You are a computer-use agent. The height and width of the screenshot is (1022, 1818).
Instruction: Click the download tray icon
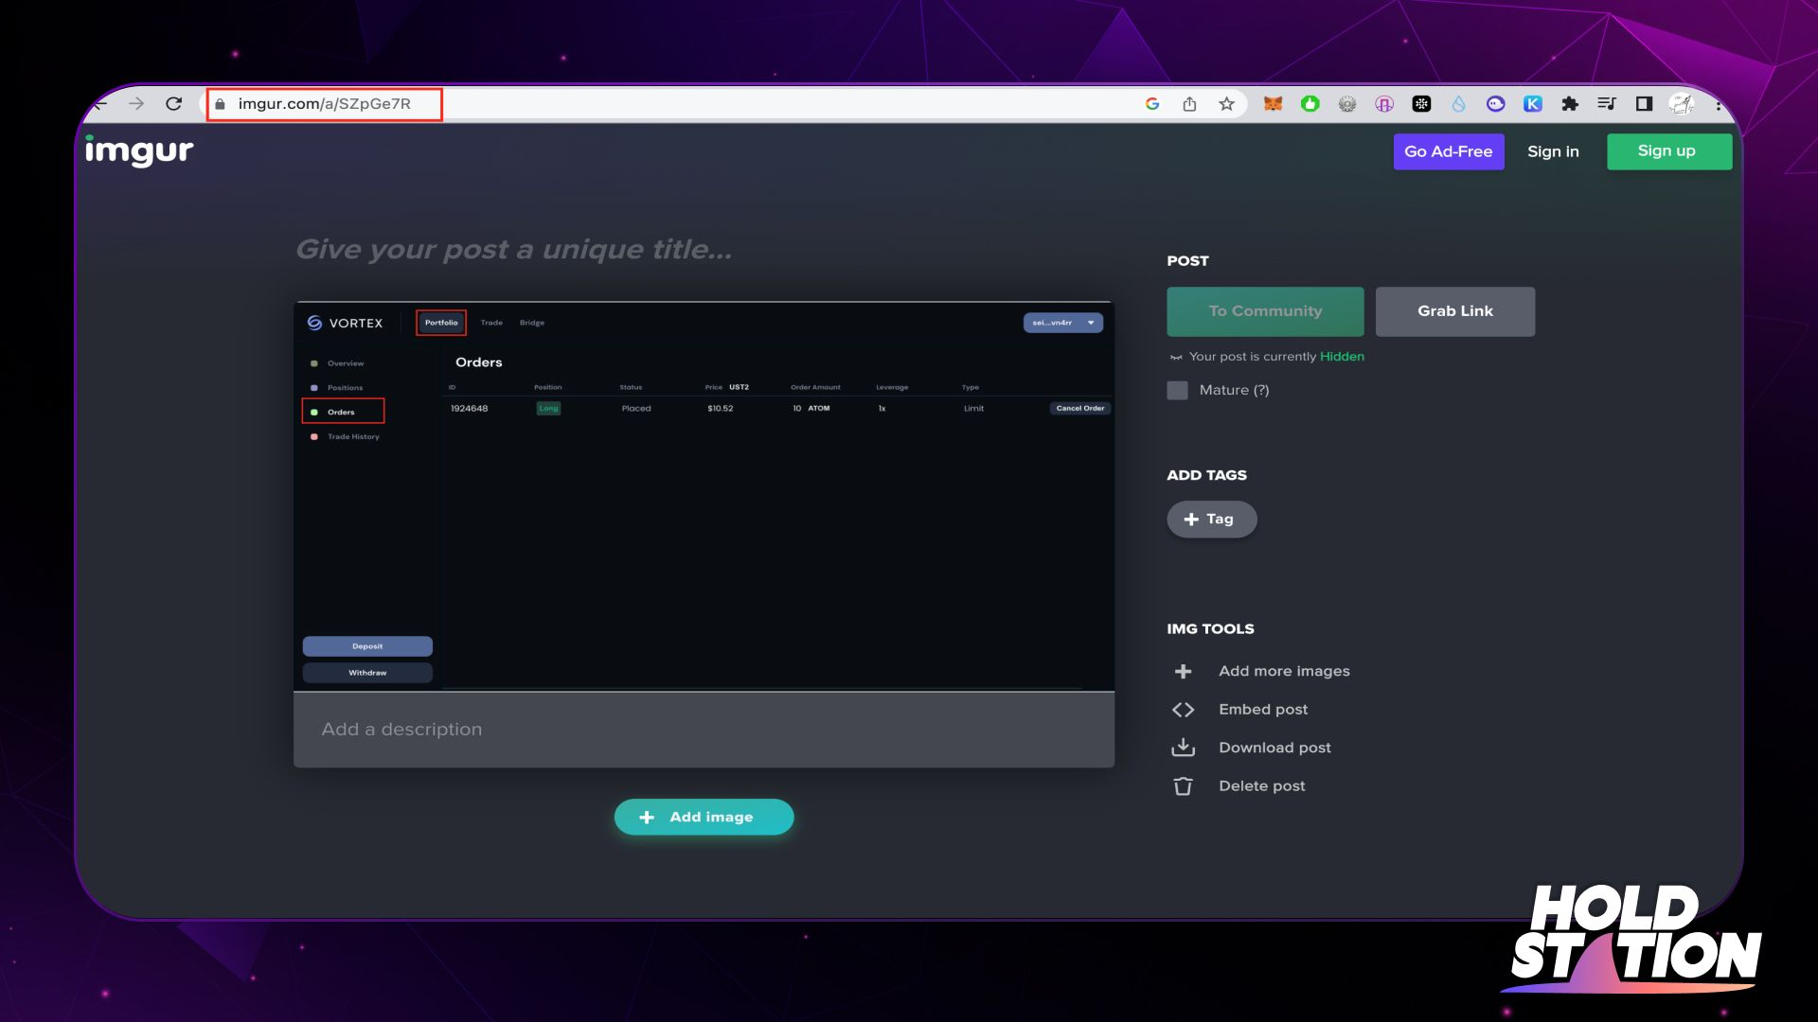[x=1183, y=748]
